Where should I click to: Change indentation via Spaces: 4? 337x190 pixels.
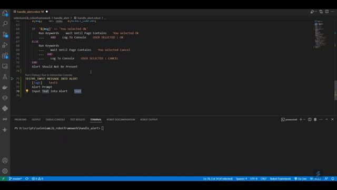241,179
